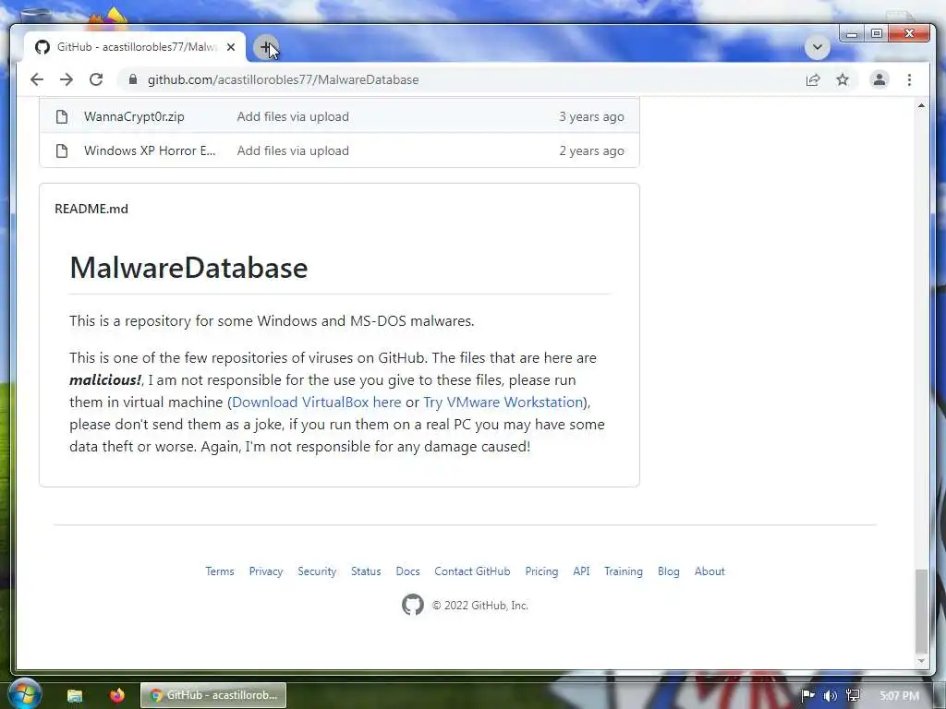Click file icon beside WannaCrypt0r.zip
Image resolution: width=946 pixels, height=709 pixels.
(x=62, y=116)
